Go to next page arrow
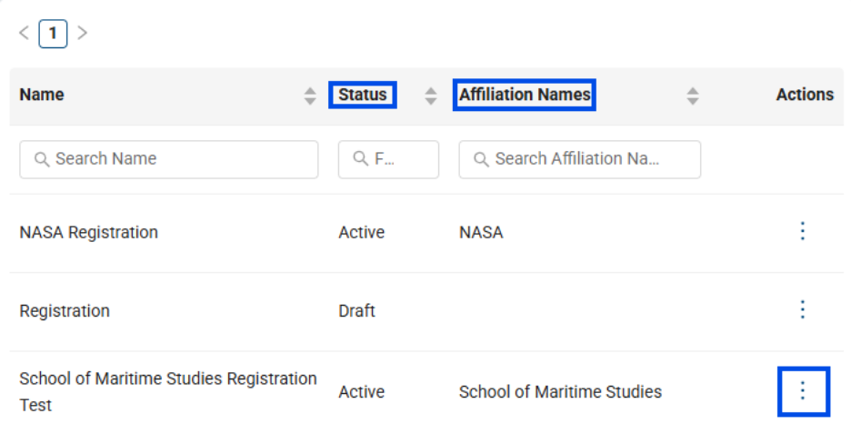The image size is (851, 434). click(x=82, y=33)
